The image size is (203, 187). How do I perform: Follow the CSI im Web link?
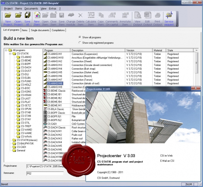click(166, 156)
